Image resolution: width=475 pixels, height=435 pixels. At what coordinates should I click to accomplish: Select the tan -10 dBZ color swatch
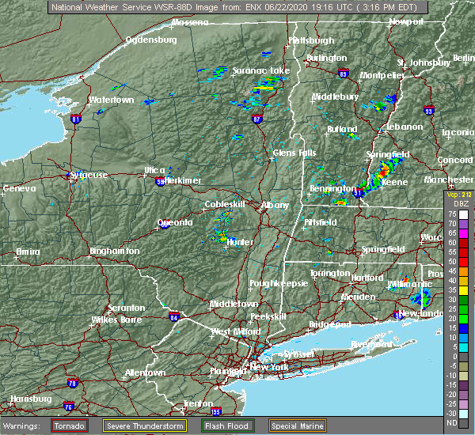click(463, 376)
